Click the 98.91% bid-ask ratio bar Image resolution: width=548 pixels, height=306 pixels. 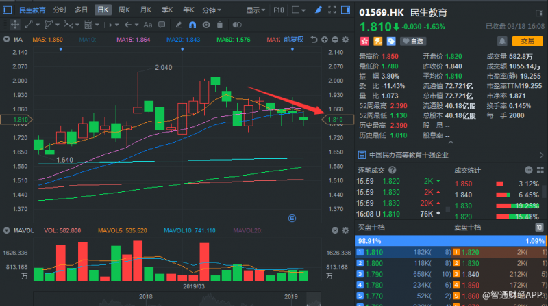451,241
